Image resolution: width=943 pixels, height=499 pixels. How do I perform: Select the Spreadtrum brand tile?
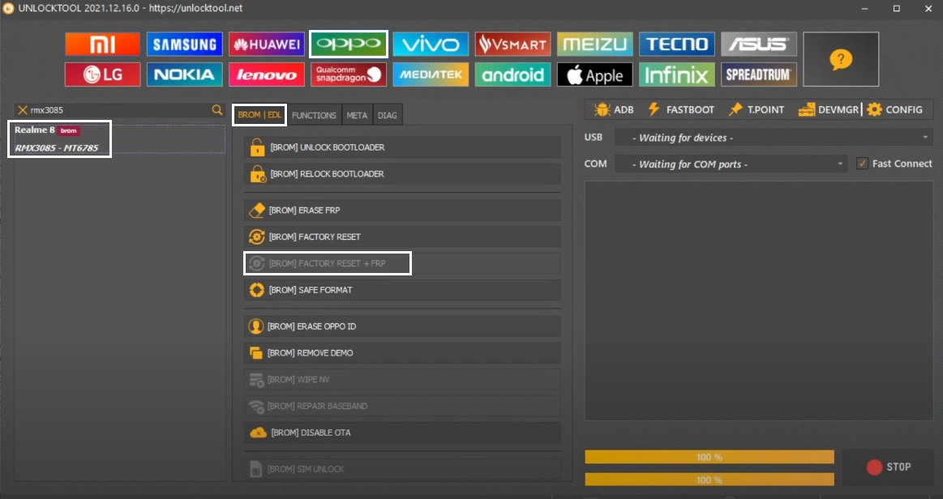759,75
